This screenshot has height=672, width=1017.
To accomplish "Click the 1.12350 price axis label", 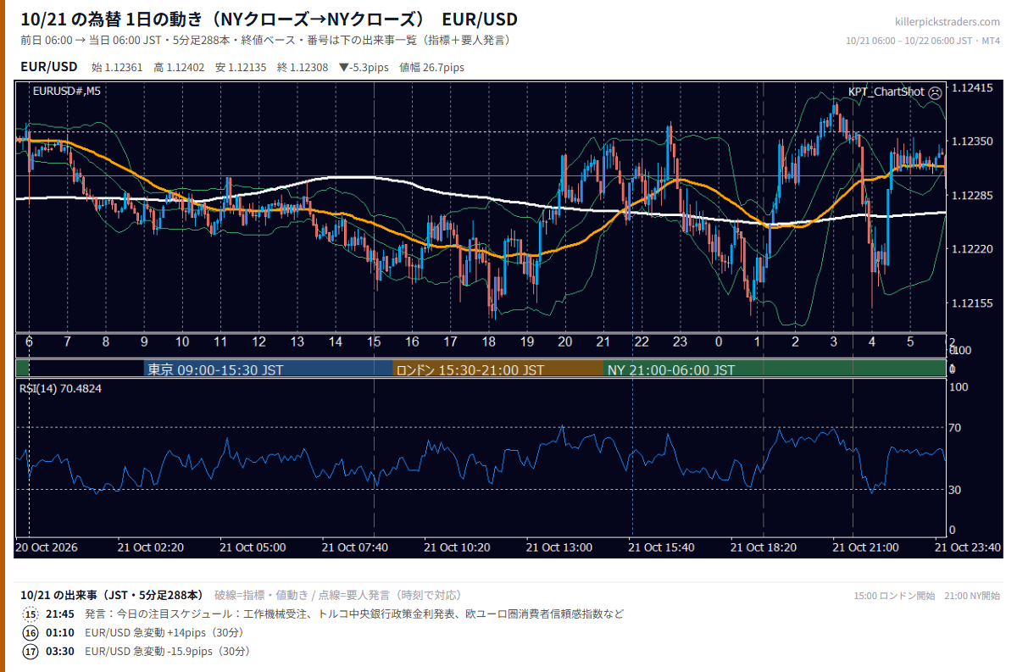I will 972,142.
